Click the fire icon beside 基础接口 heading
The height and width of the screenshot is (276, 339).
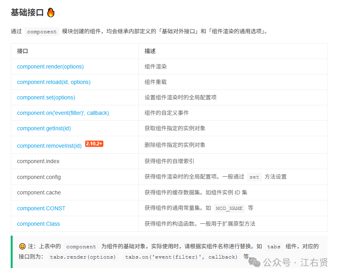pos(51,13)
